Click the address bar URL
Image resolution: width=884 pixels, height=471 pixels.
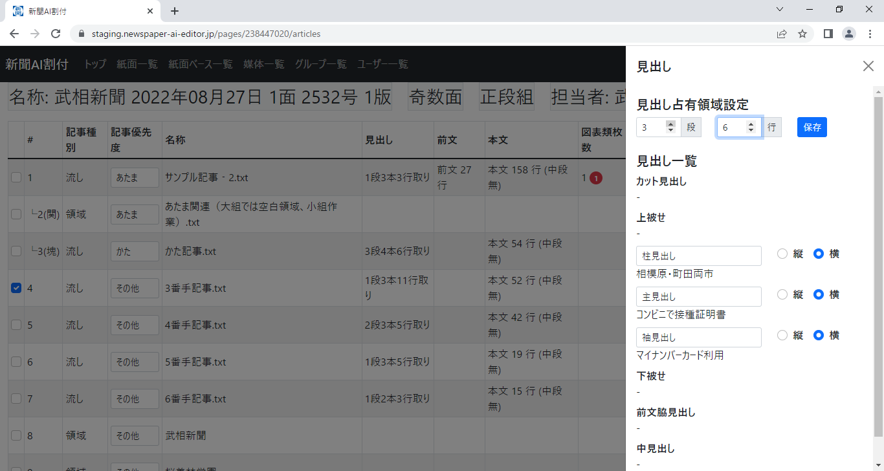click(206, 34)
